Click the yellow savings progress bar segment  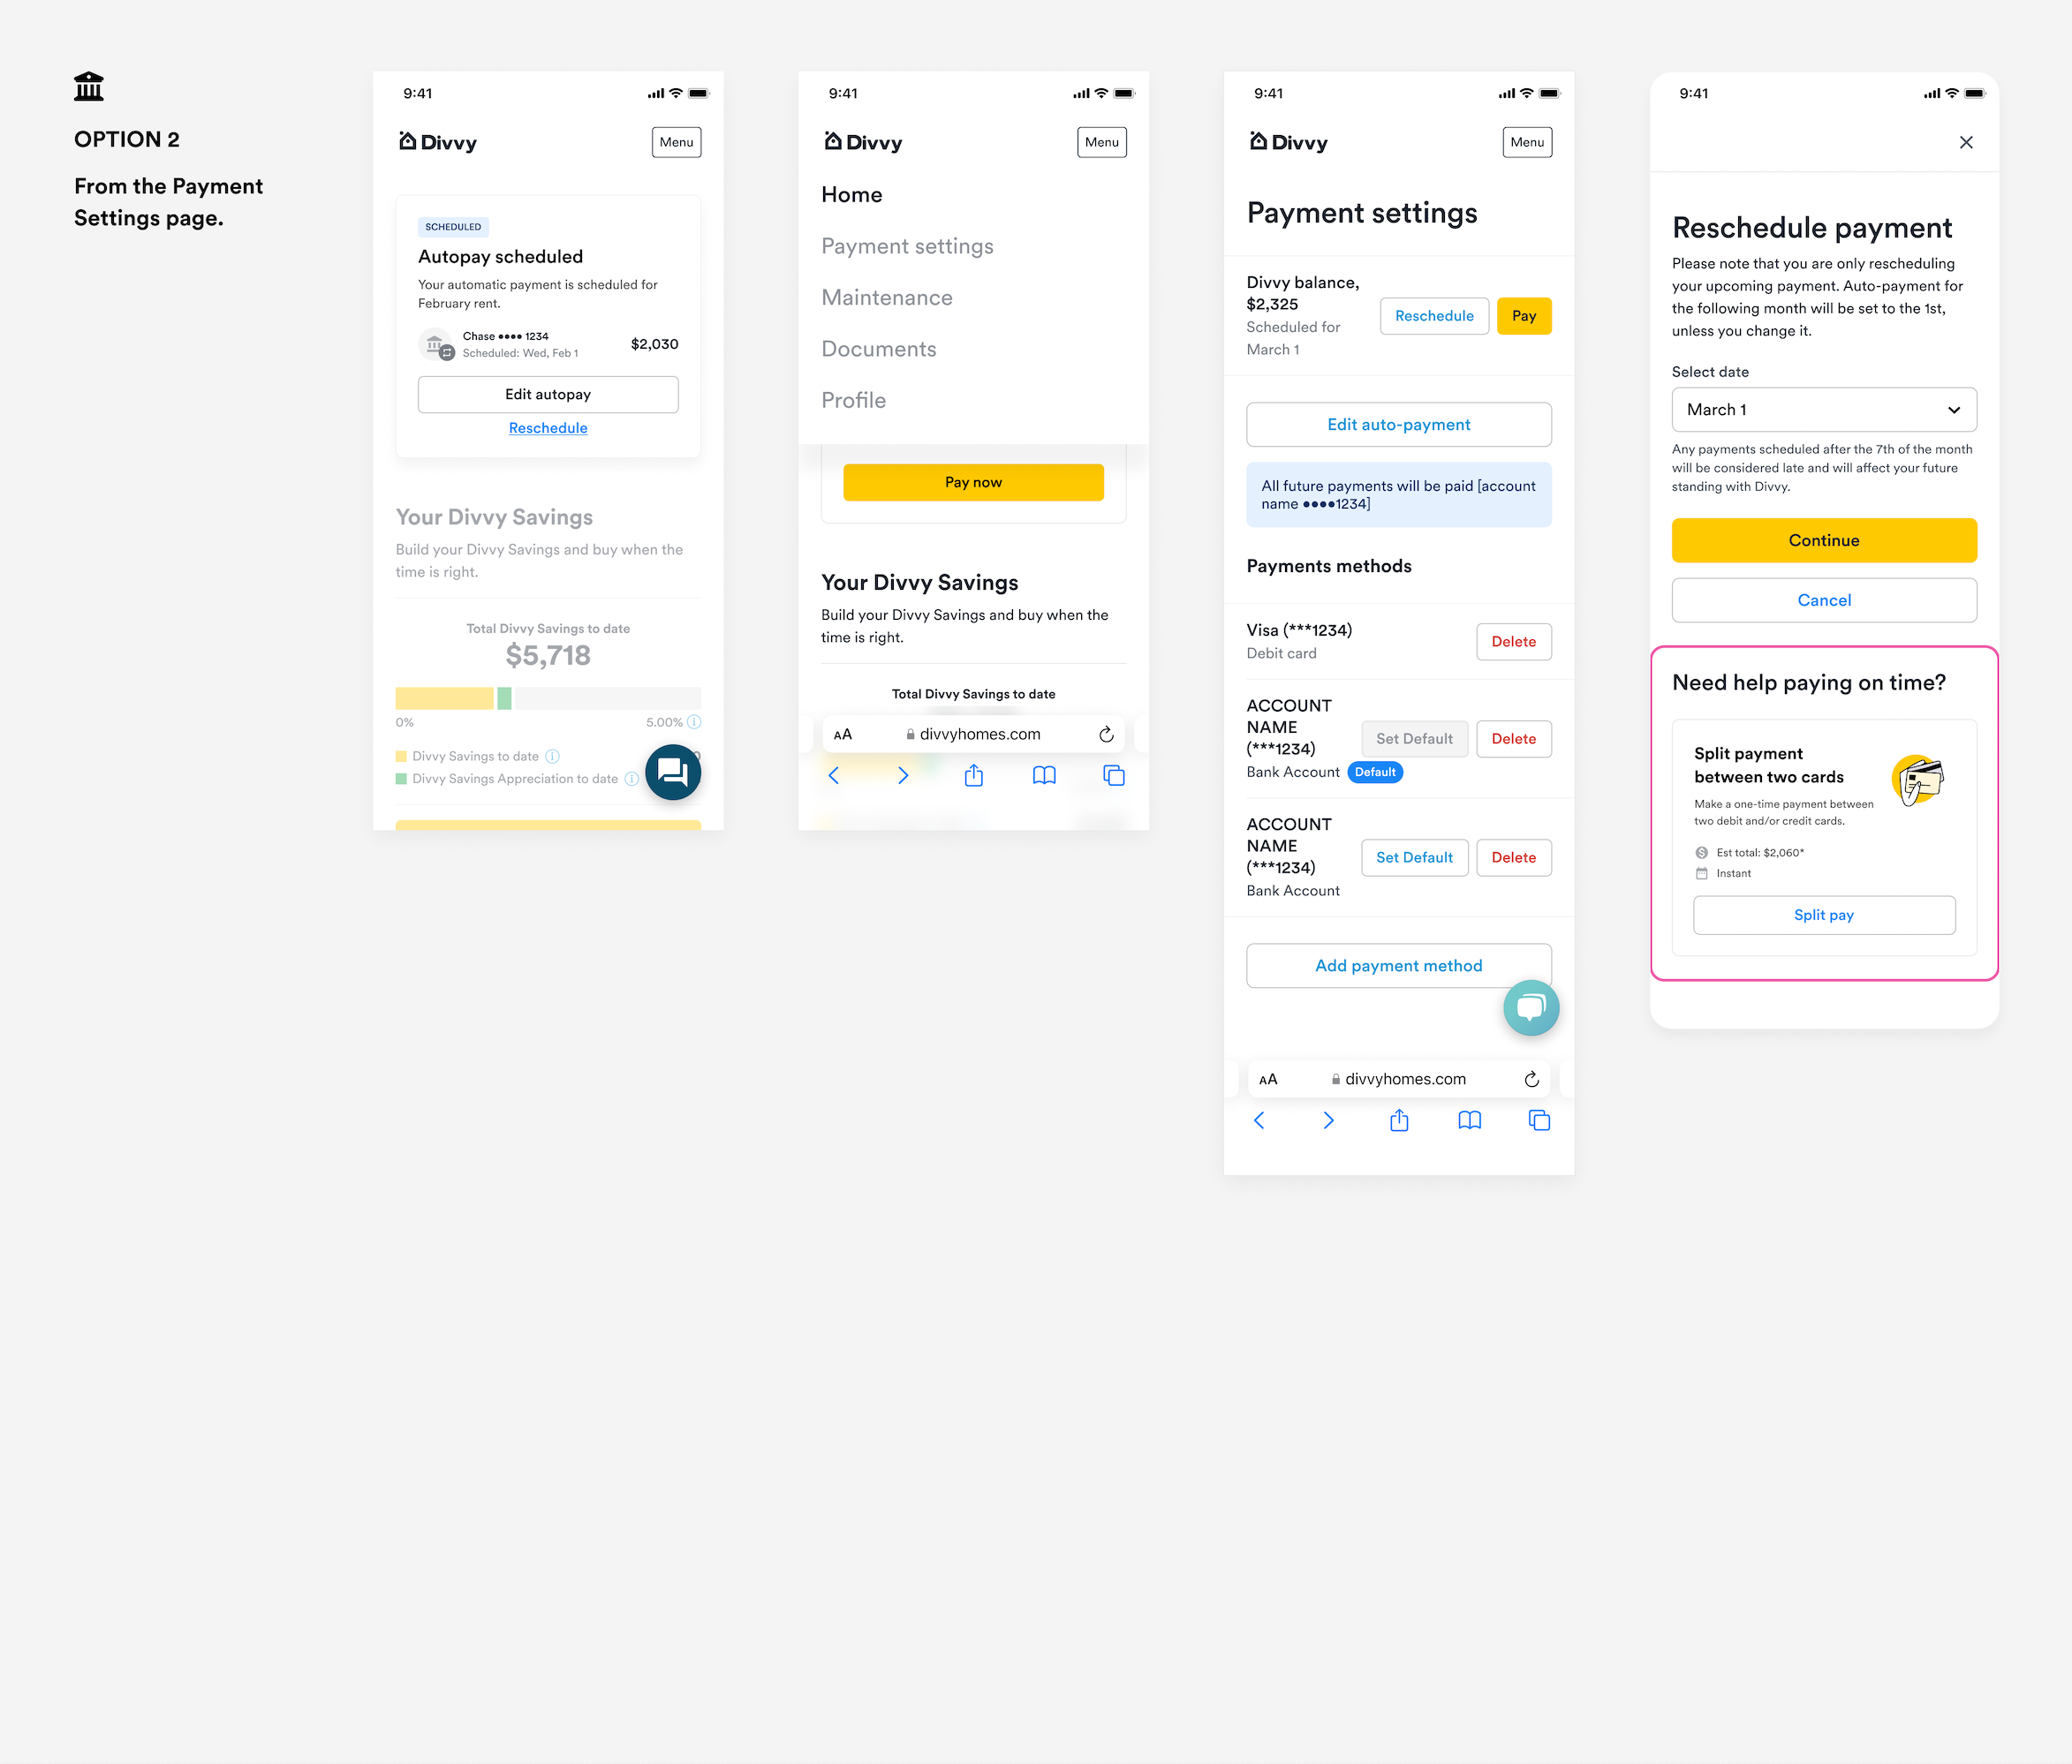[444, 698]
